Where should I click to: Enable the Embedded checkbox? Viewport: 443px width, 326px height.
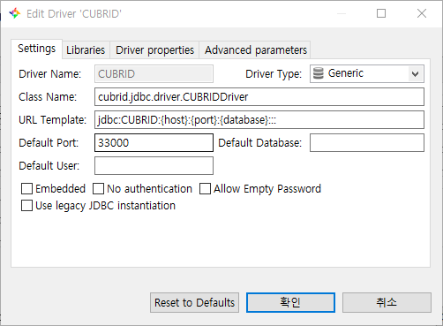pyautogui.click(x=26, y=189)
